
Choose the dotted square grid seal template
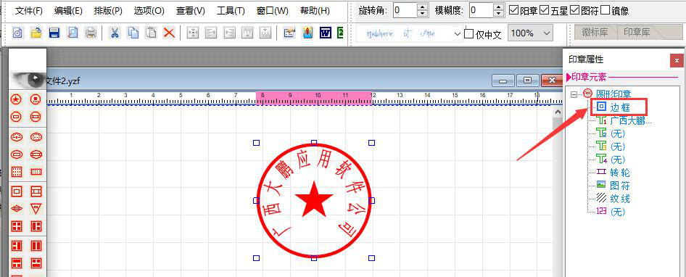tap(16, 172)
